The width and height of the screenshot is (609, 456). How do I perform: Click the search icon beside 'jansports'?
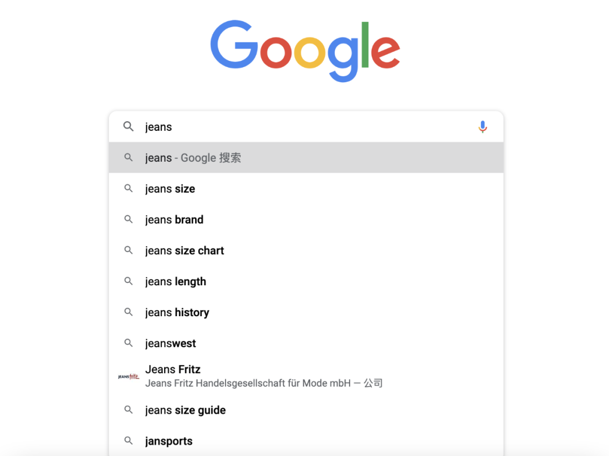[129, 441]
